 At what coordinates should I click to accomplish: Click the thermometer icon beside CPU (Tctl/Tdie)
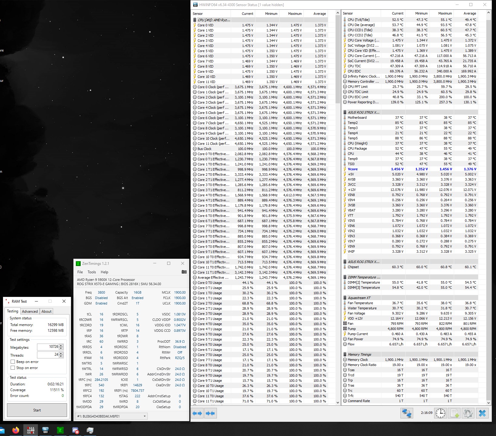click(x=345, y=20)
